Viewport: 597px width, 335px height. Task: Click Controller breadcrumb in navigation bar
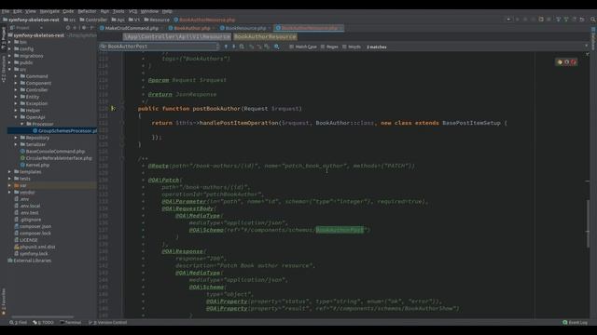[93, 20]
